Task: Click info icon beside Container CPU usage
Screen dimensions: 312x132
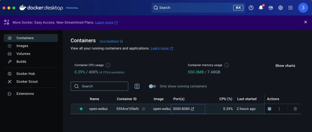Action: 108,65
